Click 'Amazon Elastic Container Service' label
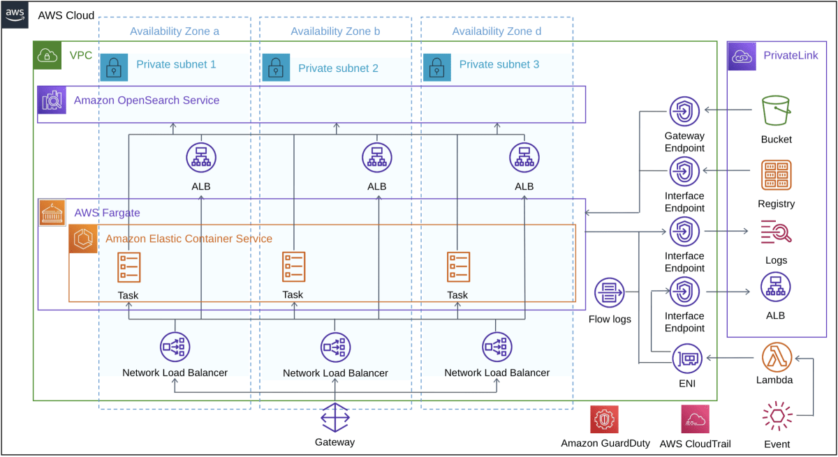The height and width of the screenshot is (457, 838). [189, 239]
